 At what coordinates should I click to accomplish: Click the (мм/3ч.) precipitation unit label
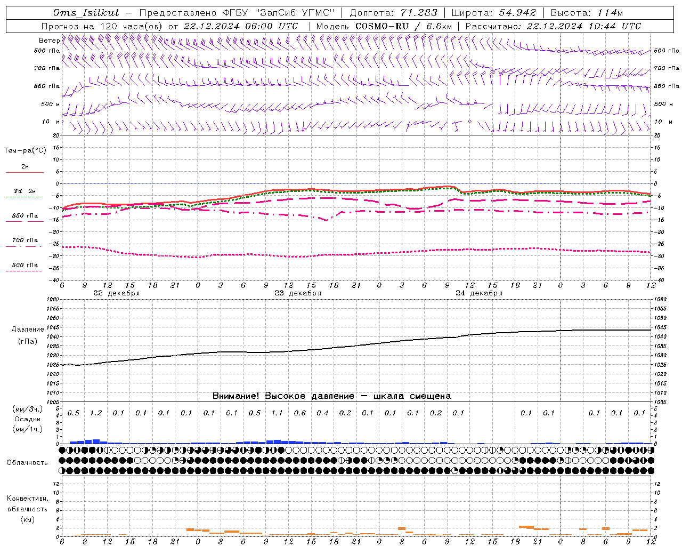[28, 409]
